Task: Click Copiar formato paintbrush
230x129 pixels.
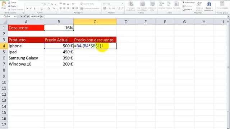Action: [15, 10]
